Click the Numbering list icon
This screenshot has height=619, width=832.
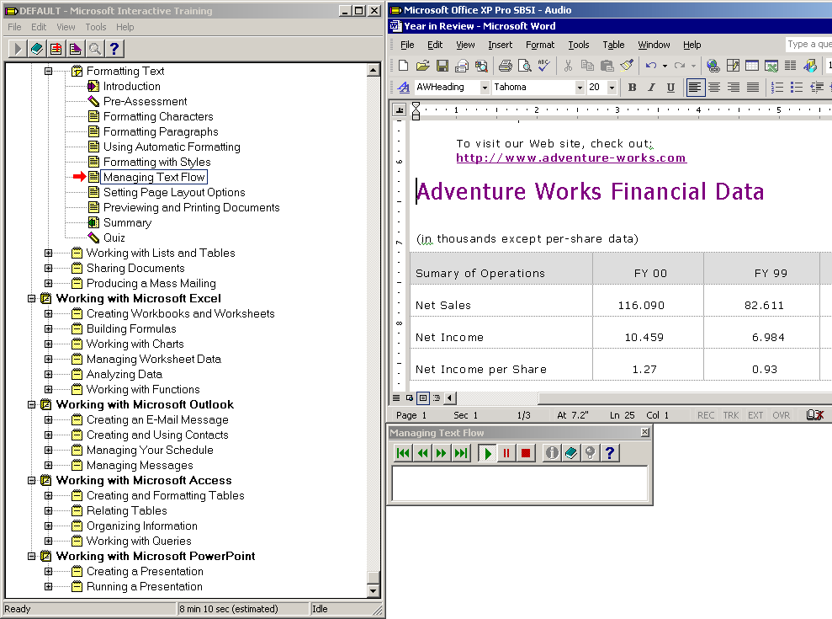(x=776, y=87)
